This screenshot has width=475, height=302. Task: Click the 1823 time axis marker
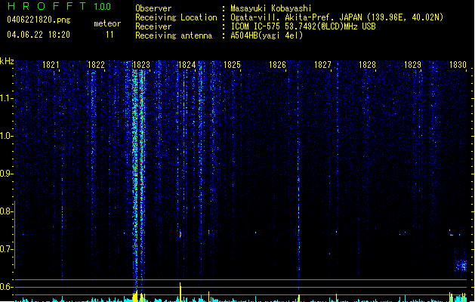[x=141, y=65]
